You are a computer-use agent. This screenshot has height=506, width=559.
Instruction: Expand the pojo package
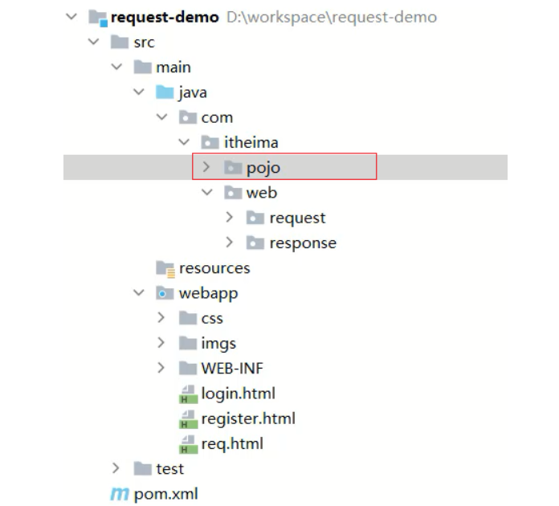click(x=206, y=168)
